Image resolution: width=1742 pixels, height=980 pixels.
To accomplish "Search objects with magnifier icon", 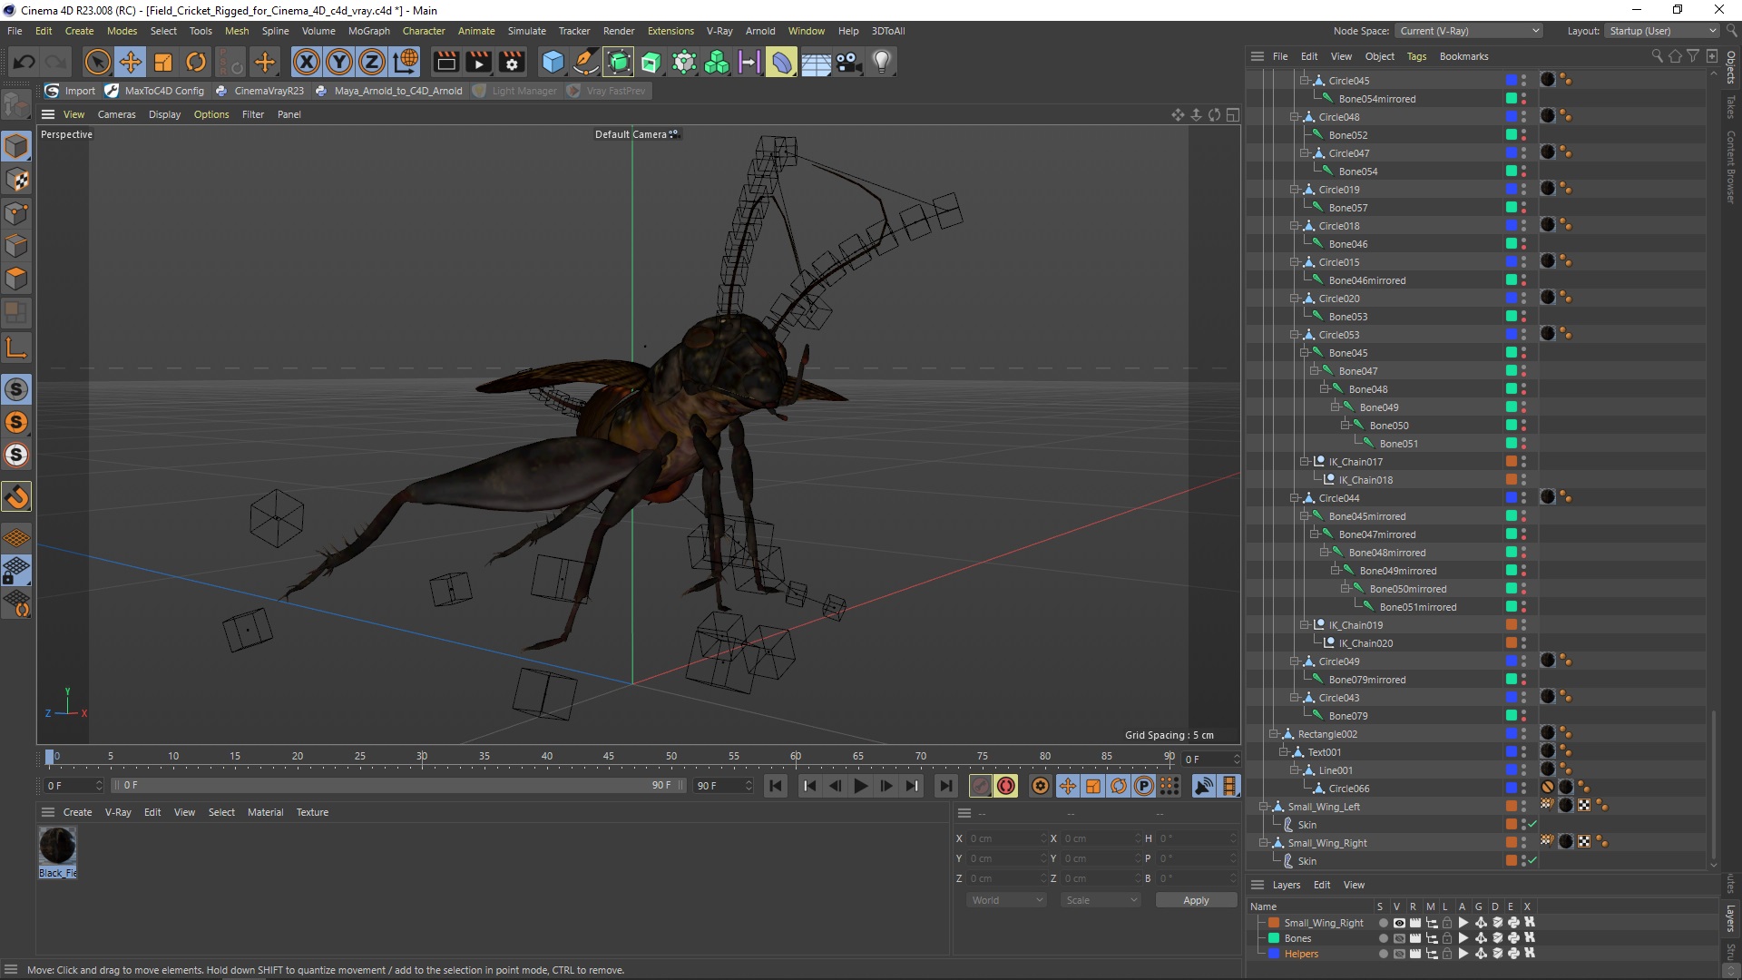I will [1657, 56].
